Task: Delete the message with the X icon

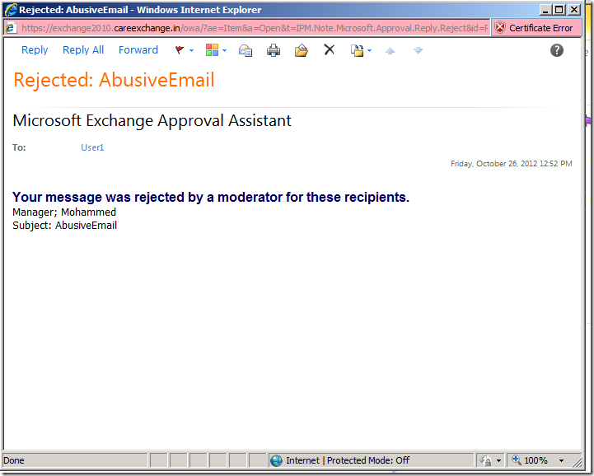Action: coord(330,49)
